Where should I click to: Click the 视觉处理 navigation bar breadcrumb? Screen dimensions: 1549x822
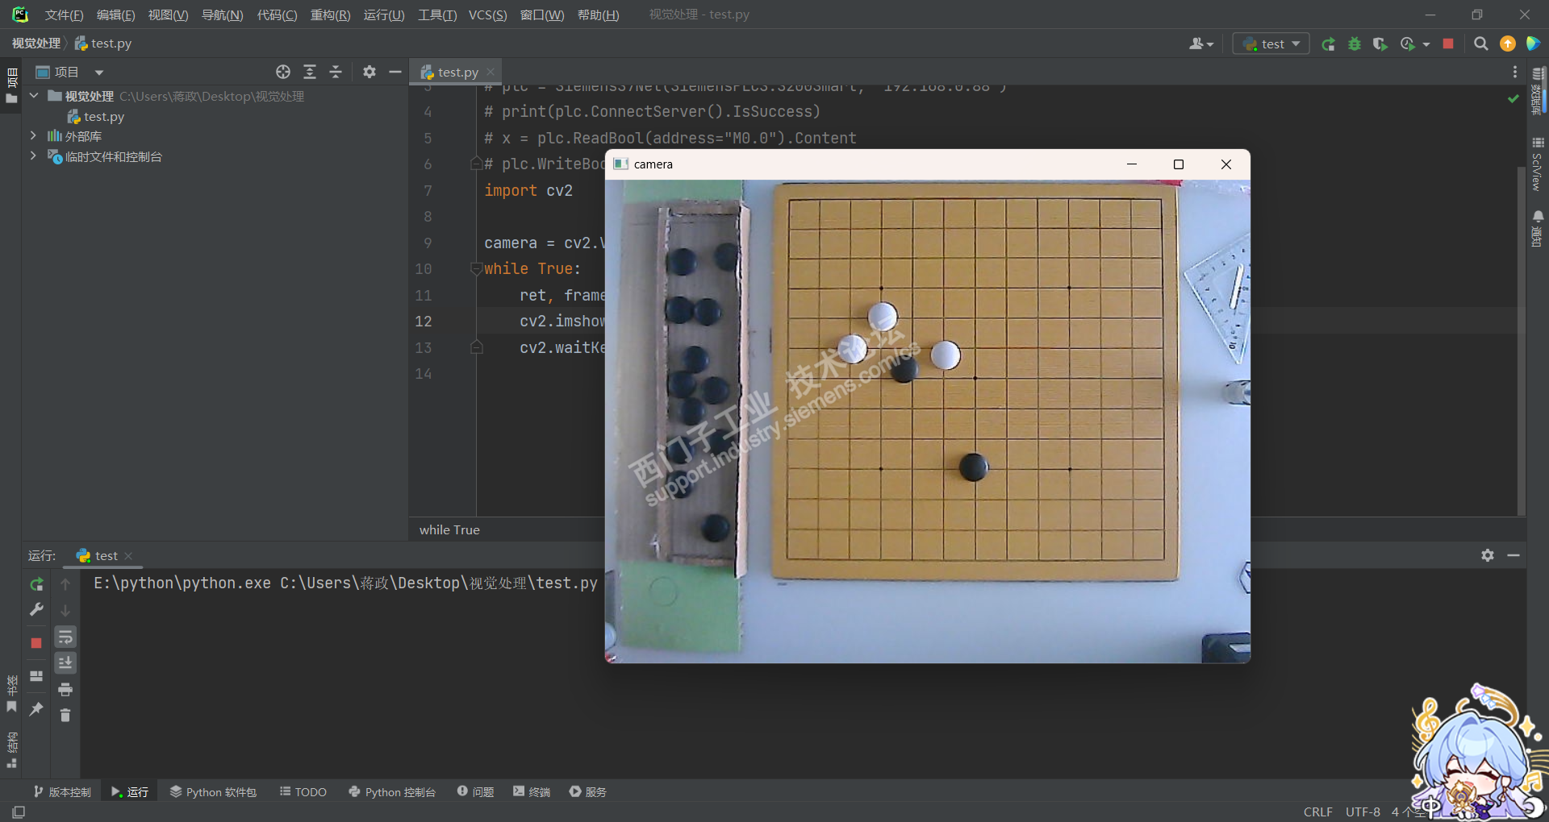pyautogui.click(x=35, y=44)
